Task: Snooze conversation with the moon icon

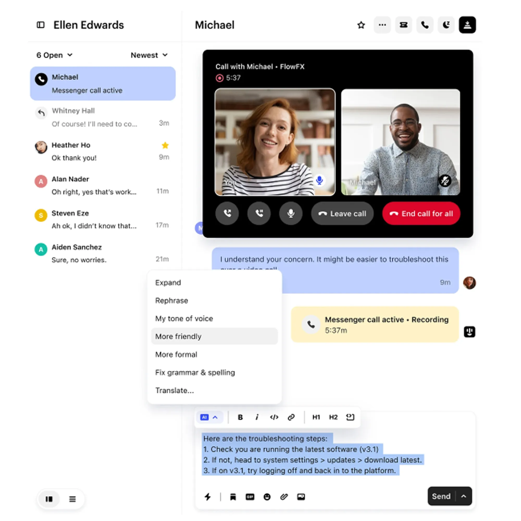Action: click(x=446, y=25)
